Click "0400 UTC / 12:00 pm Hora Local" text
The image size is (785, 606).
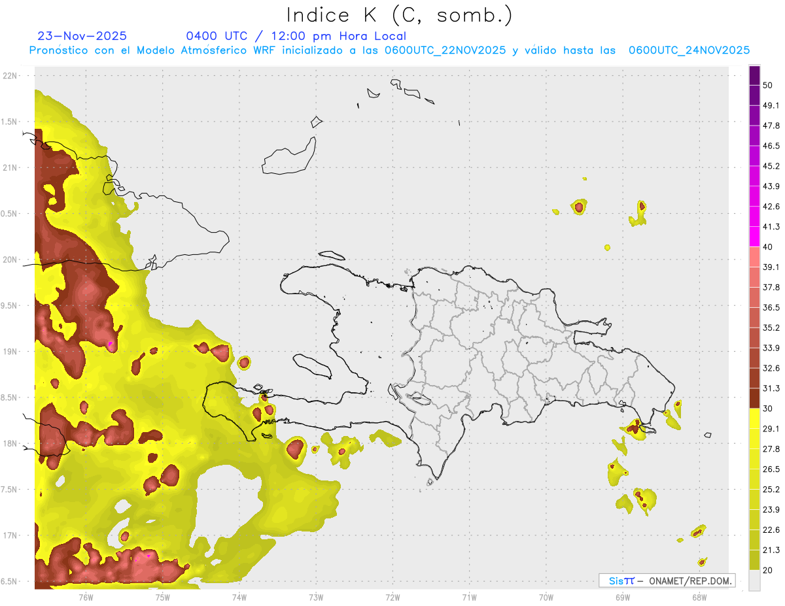point(296,36)
